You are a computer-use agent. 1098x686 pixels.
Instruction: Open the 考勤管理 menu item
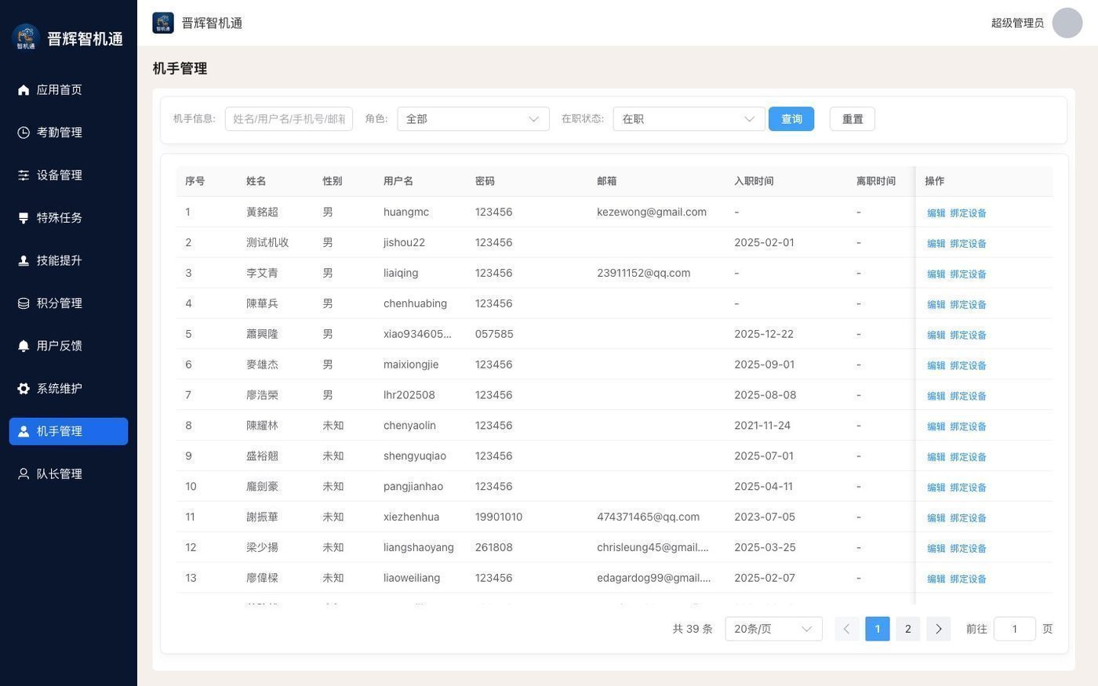pyautogui.click(x=68, y=132)
